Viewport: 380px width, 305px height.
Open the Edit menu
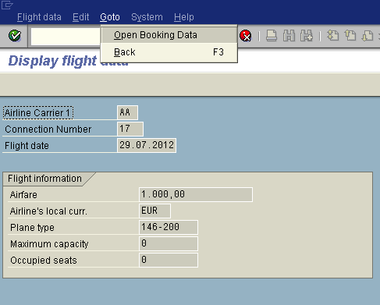[x=81, y=17]
